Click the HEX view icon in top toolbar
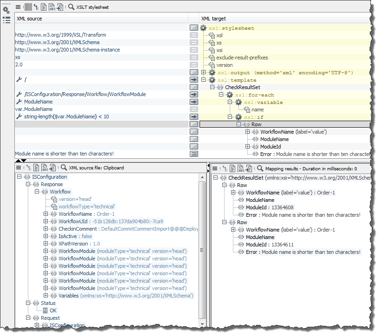380x336 pixels. coord(52,7)
